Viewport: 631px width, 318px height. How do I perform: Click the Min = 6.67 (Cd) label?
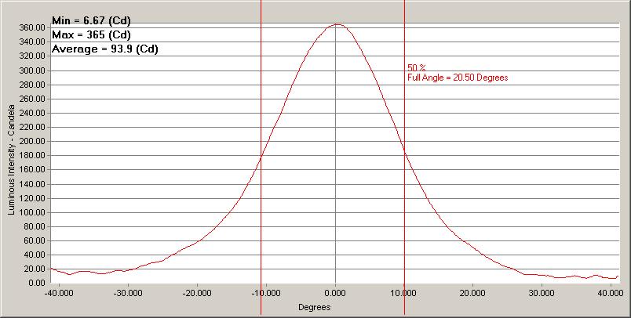(90, 20)
